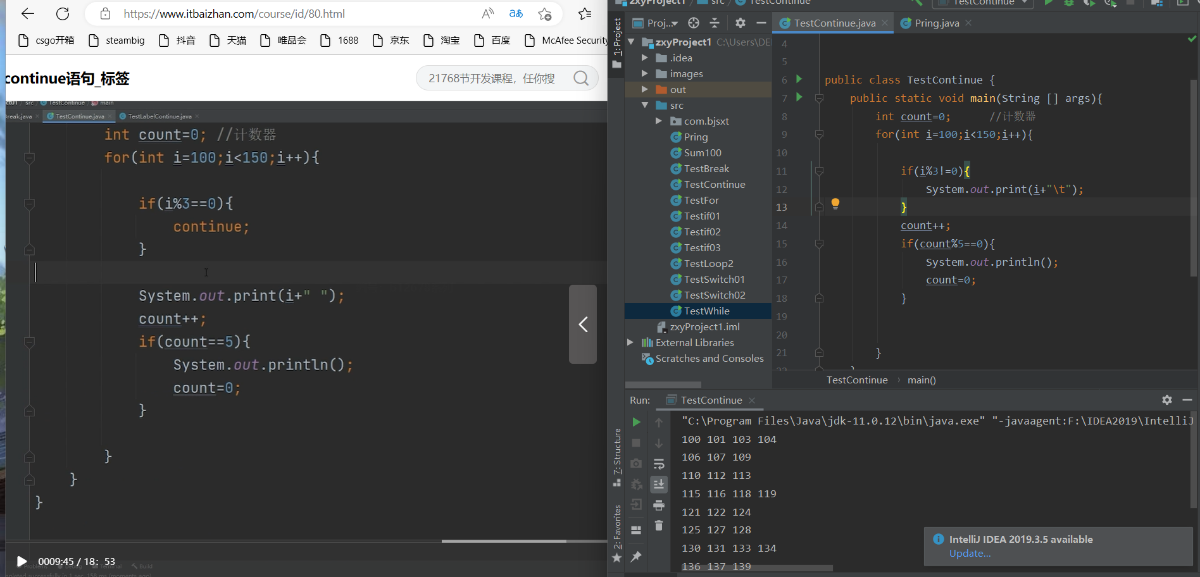Toggle the pin tab button in the Run panel

tap(636, 557)
